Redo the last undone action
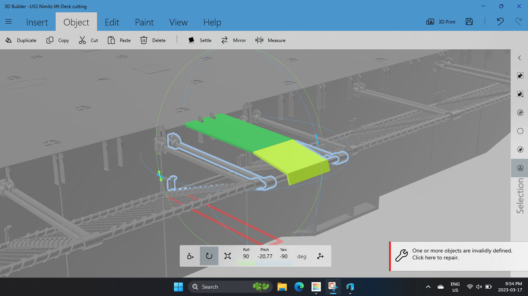Image resolution: width=528 pixels, height=296 pixels. tap(518, 22)
